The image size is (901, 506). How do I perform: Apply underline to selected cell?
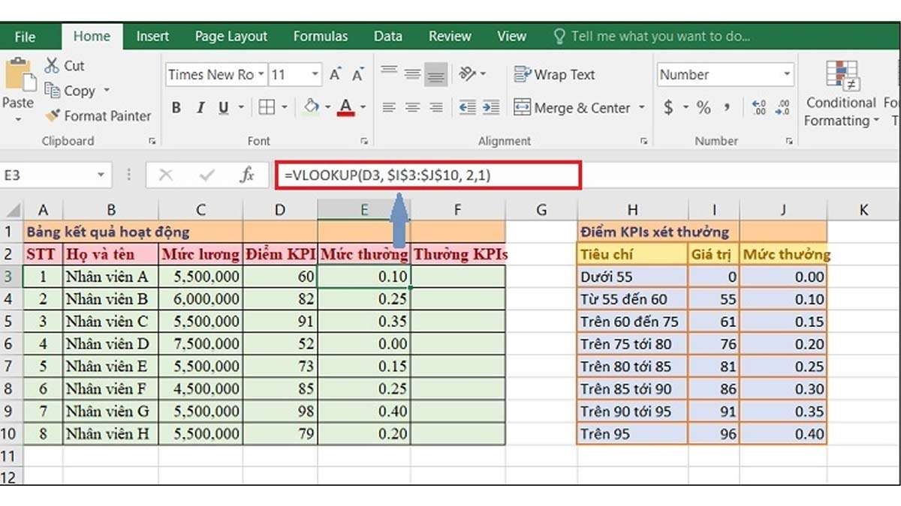click(222, 107)
